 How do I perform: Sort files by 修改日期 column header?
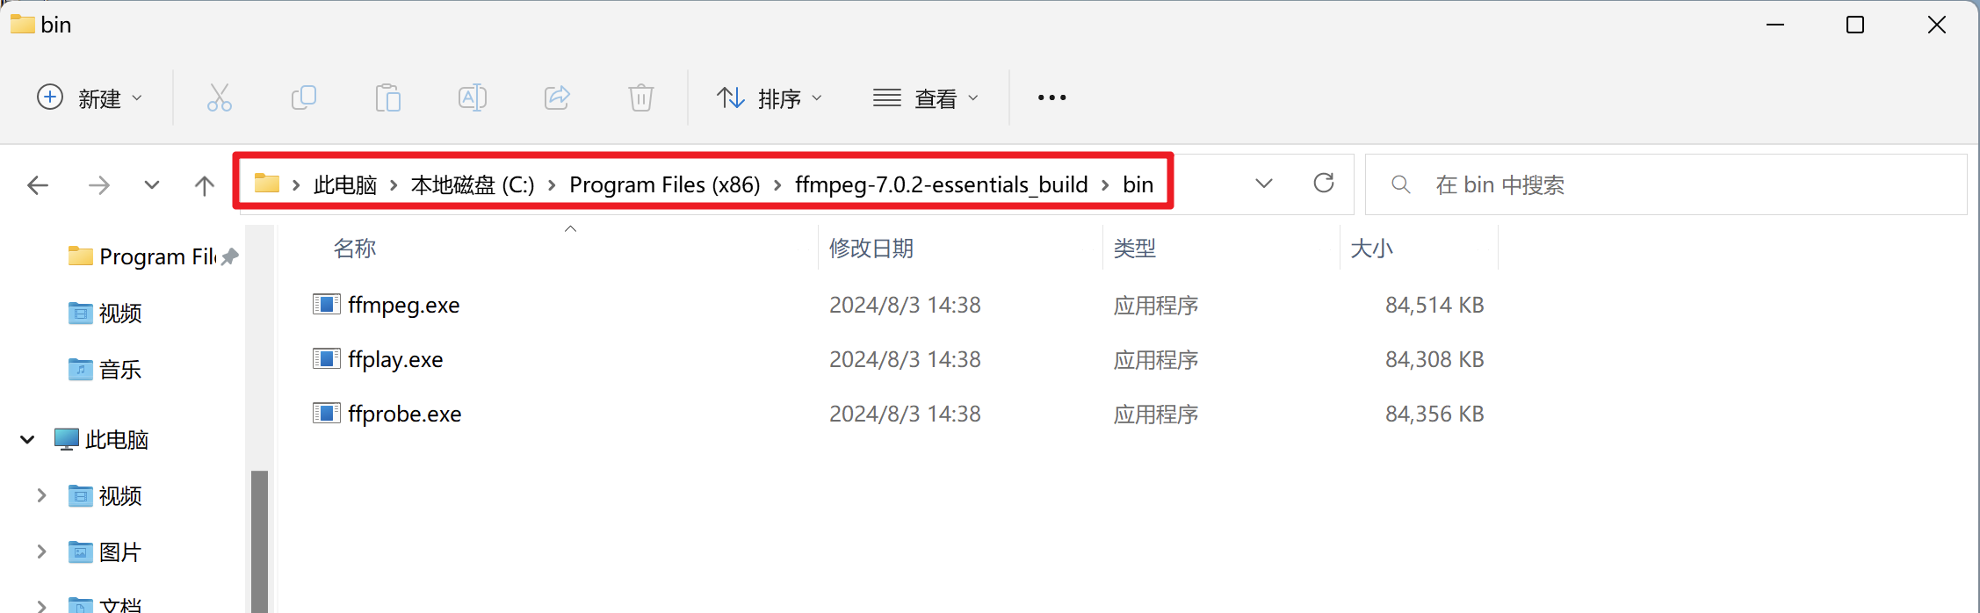[x=871, y=249]
